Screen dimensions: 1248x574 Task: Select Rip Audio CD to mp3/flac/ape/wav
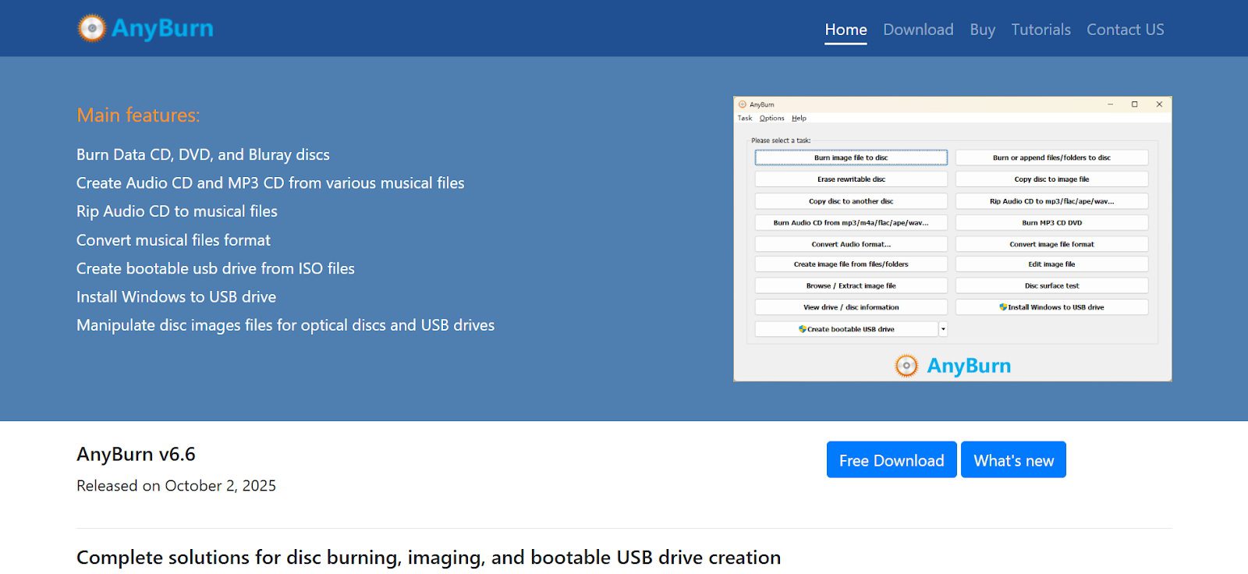pyautogui.click(x=1051, y=201)
